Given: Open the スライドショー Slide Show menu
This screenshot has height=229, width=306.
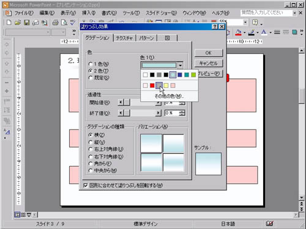Looking at the screenshot, I should point(161,13).
